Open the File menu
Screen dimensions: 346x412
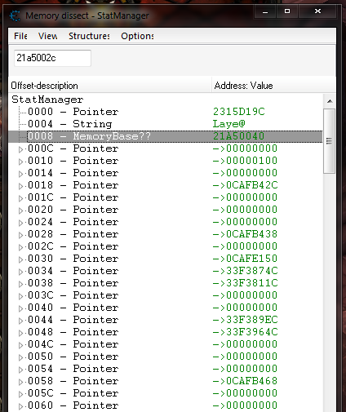coord(20,36)
